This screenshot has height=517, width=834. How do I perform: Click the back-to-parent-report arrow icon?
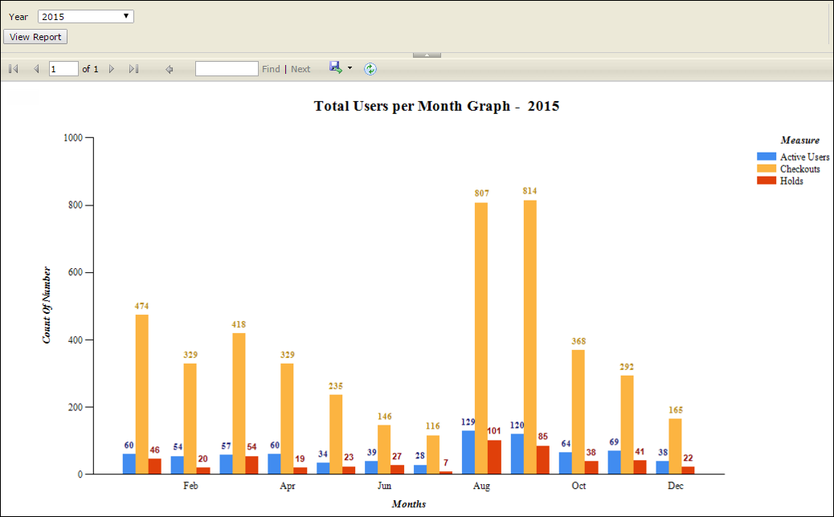pyautogui.click(x=170, y=68)
